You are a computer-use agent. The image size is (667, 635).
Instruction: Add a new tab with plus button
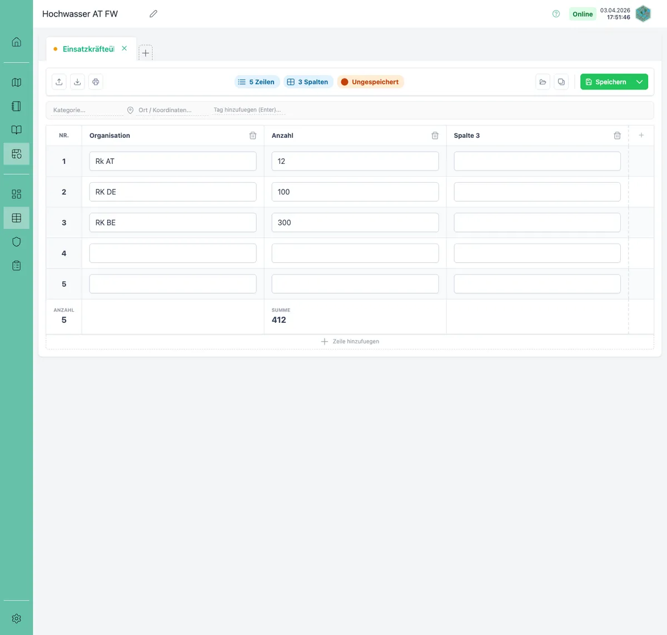tap(146, 53)
